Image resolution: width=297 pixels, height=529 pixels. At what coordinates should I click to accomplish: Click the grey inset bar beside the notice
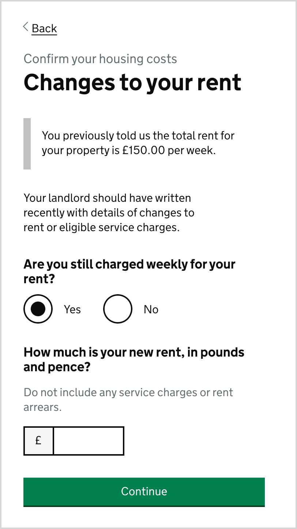click(27, 143)
